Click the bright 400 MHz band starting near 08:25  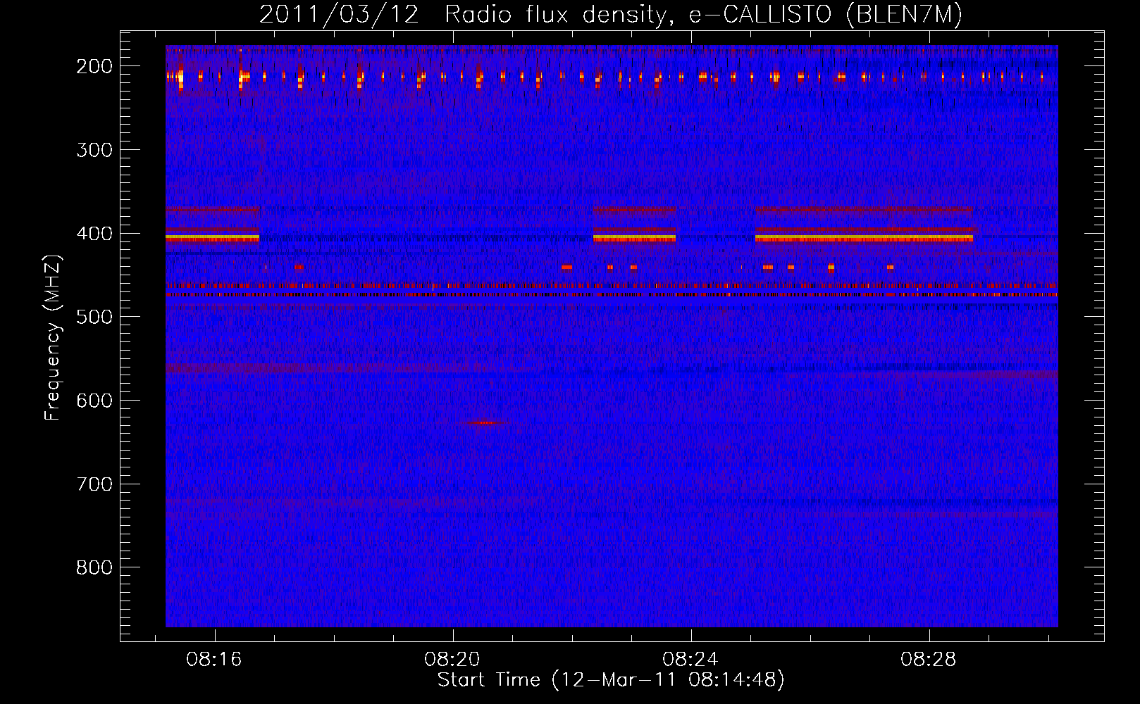[x=864, y=239]
